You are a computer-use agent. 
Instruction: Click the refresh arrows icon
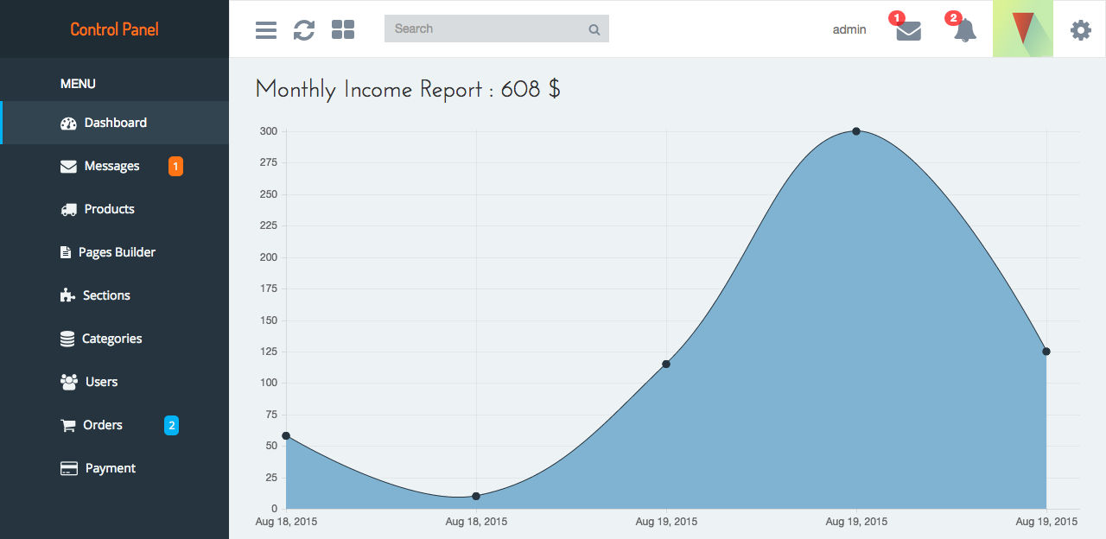tap(304, 30)
